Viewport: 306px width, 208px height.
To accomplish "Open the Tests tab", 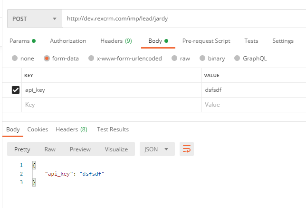I will 251,41.
